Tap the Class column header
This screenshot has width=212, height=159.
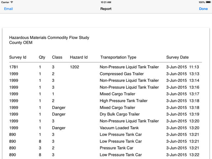click(x=57, y=57)
